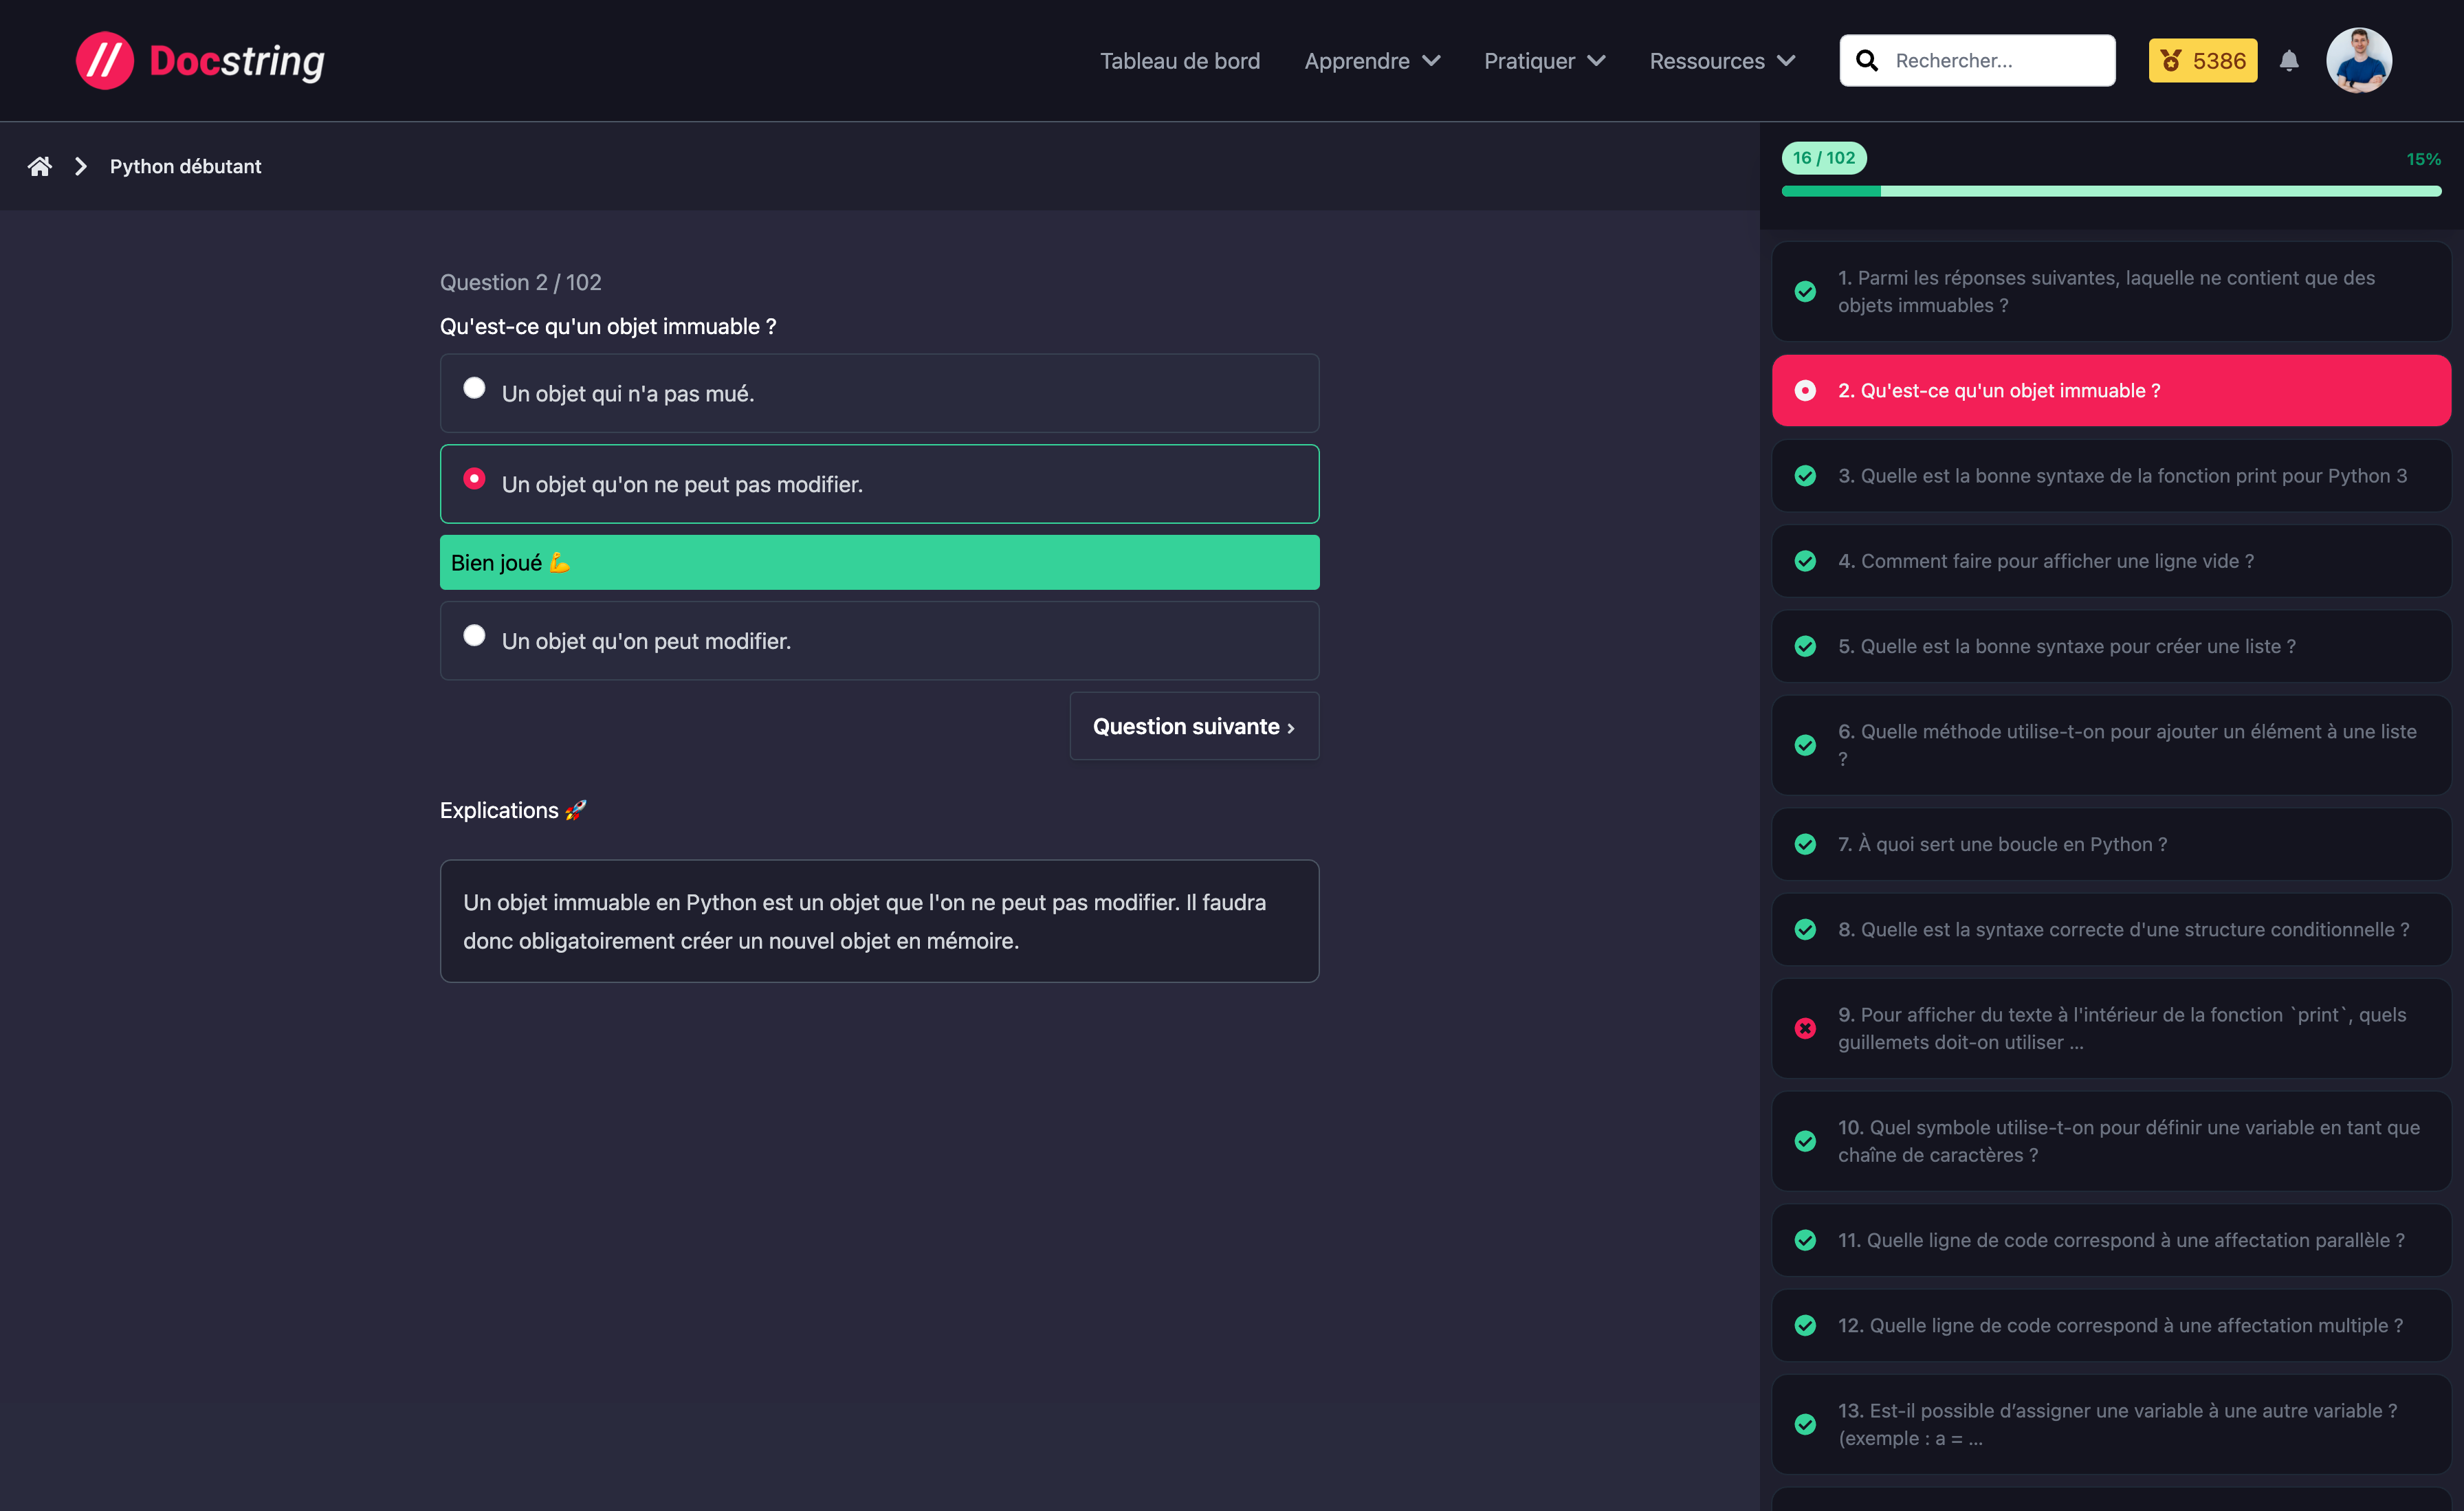Click green check icon on question 1

pyautogui.click(x=1805, y=291)
